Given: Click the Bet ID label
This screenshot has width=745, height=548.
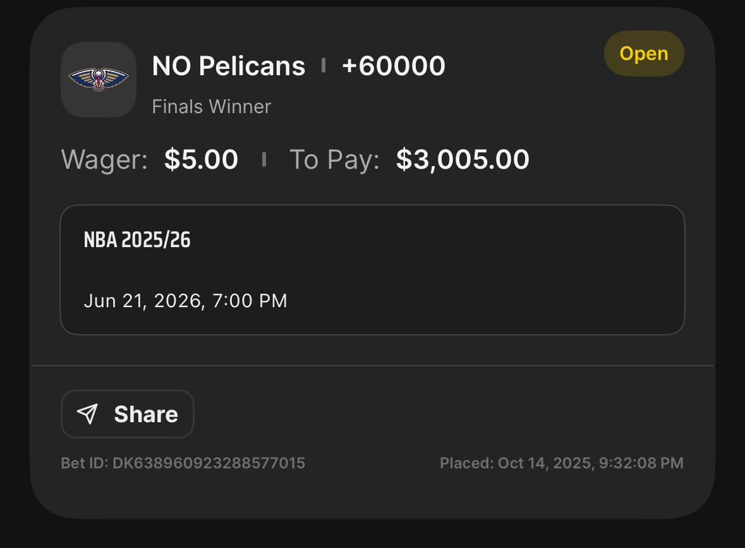Looking at the screenshot, I should (x=85, y=463).
